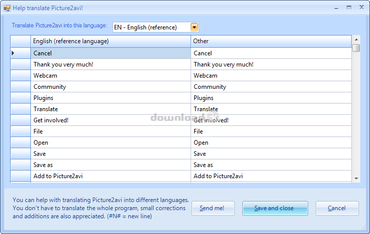This screenshot has height=234, width=370.
Task: Click the vertical scrollbar thumb
Action: click(x=356, y=48)
